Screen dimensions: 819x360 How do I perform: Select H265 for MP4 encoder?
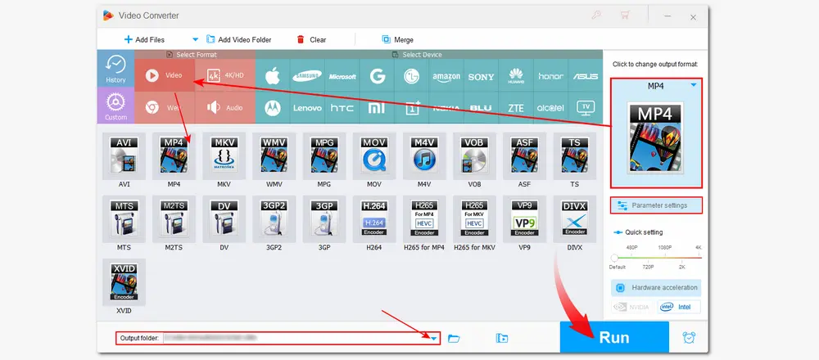click(424, 219)
